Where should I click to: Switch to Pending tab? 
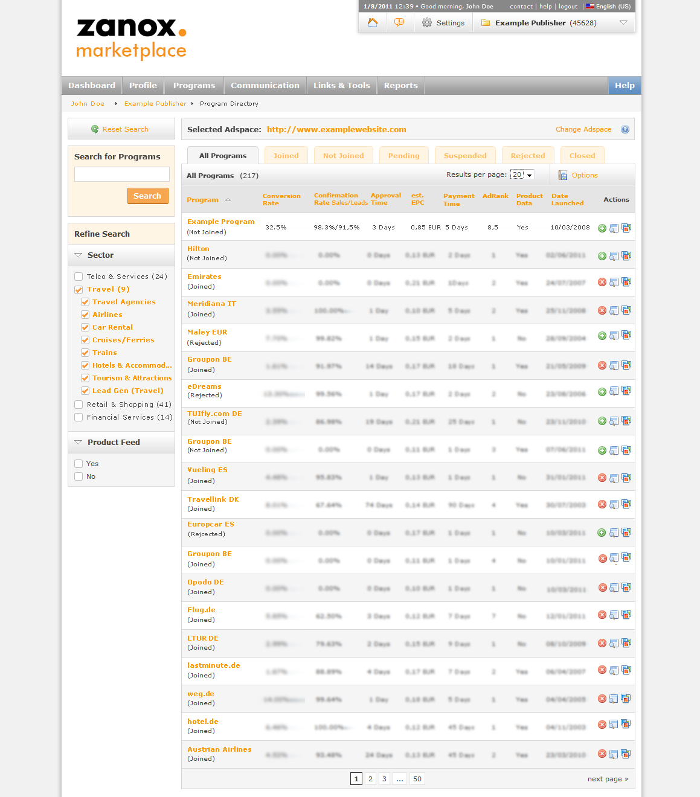404,156
